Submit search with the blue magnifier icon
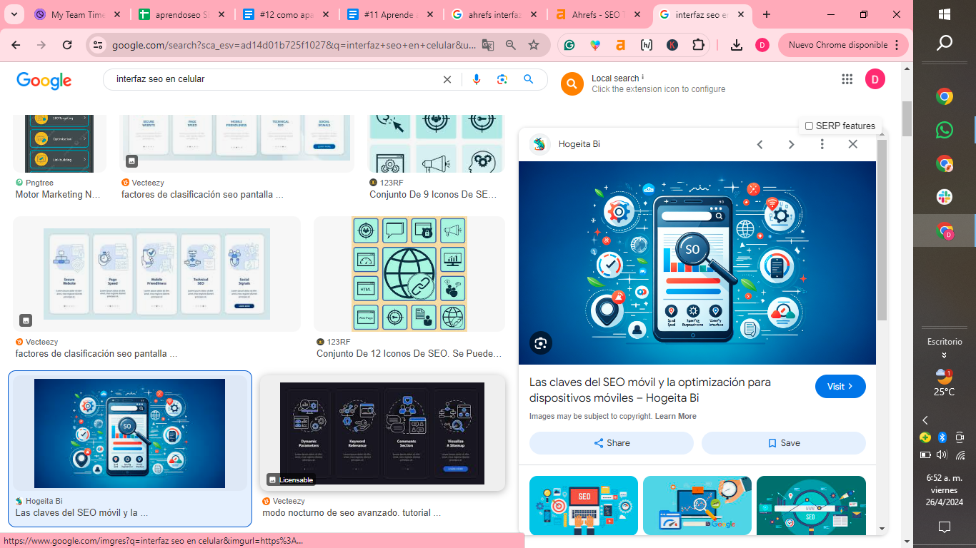This screenshot has width=976, height=548. (529, 79)
